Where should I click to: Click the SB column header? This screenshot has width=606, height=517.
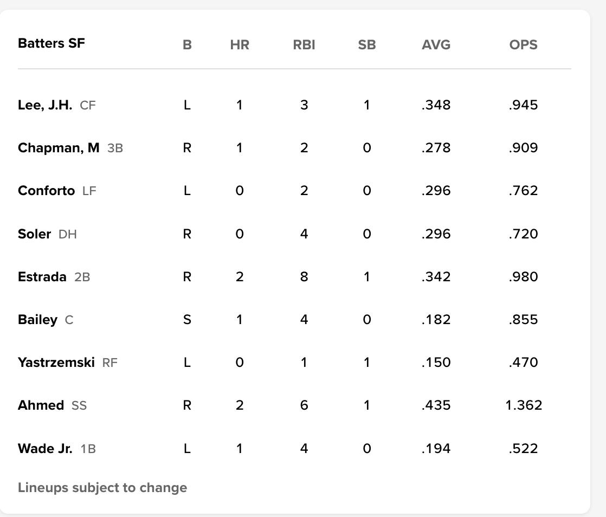(367, 45)
